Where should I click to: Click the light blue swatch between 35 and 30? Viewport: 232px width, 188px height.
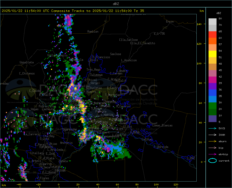(x=212, y=99)
